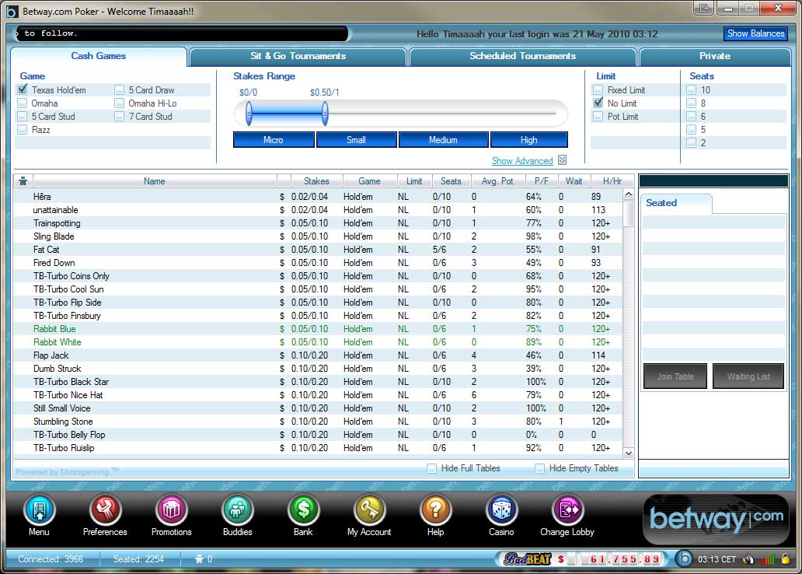Image resolution: width=802 pixels, height=574 pixels.
Task: Click right handle of stakes range slider
Action: (x=325, y=114)
